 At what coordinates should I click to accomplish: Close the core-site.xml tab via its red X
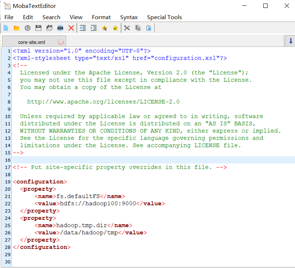[x=61, y=42]
